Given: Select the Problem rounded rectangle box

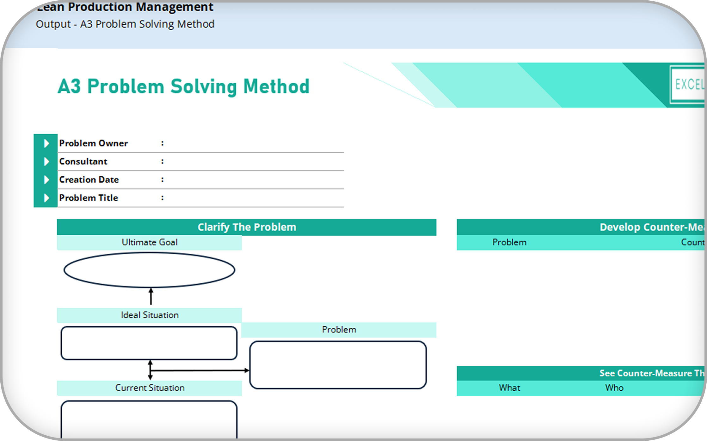Looking at the screenshot, I should [x=338, y=365].
